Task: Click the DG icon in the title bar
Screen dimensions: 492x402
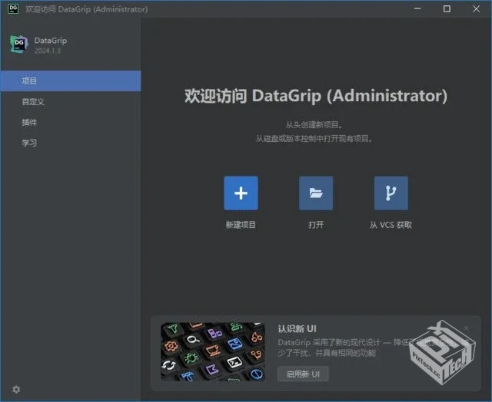Action: point(13,8)
